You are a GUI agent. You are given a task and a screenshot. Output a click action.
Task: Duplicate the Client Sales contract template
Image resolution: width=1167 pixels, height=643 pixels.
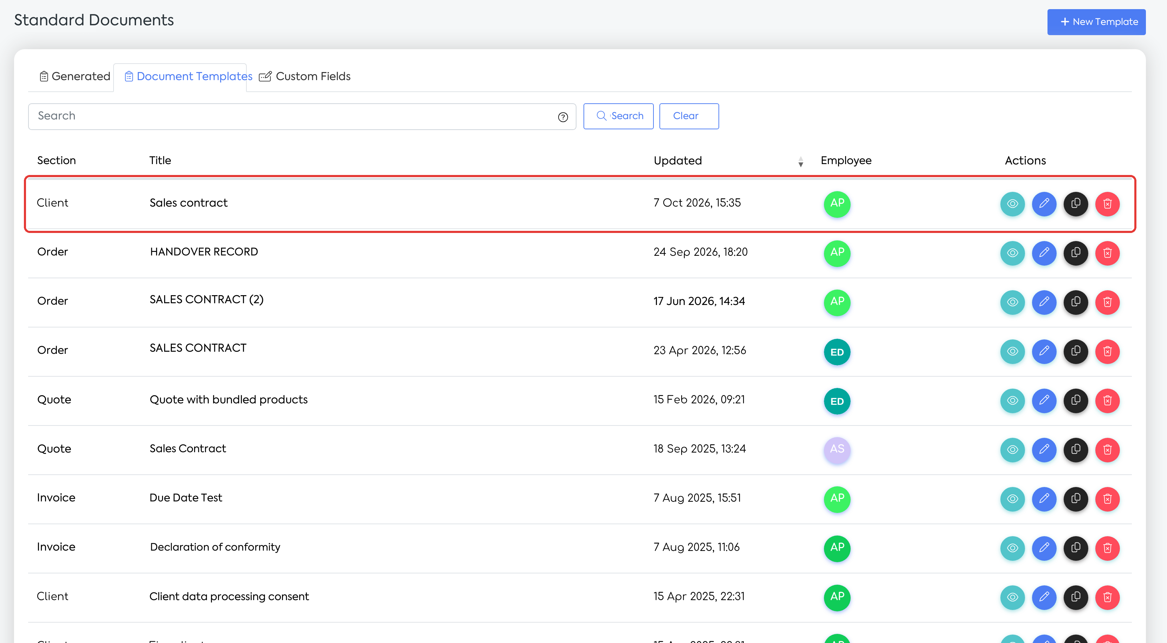(1076, 204)
